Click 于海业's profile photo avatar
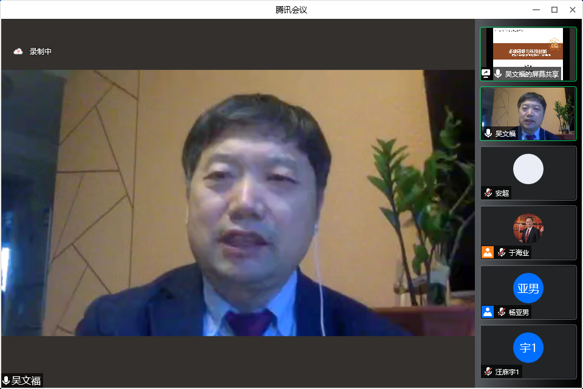Screen dimensions: 583x389 (528, 229)
